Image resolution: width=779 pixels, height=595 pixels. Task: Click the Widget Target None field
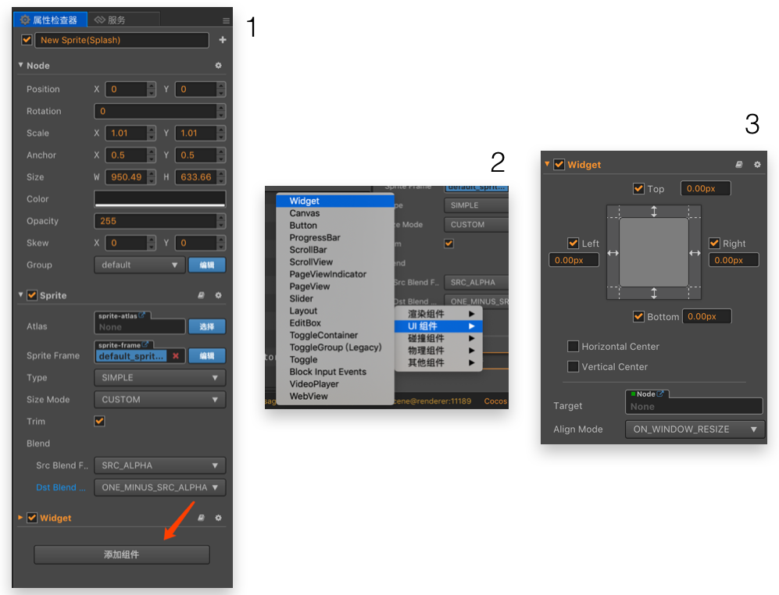coord(694,406)
